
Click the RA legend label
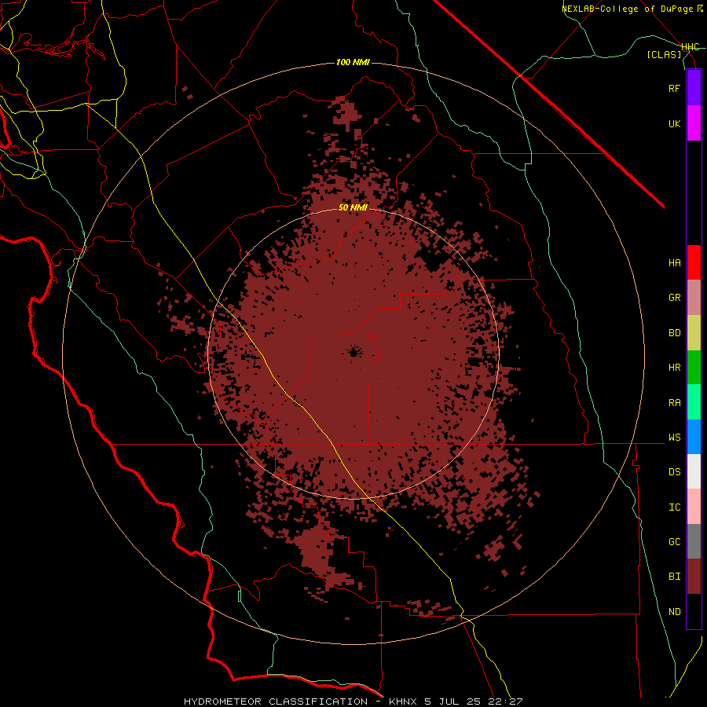pyautogui.click(x=675, y=403)
